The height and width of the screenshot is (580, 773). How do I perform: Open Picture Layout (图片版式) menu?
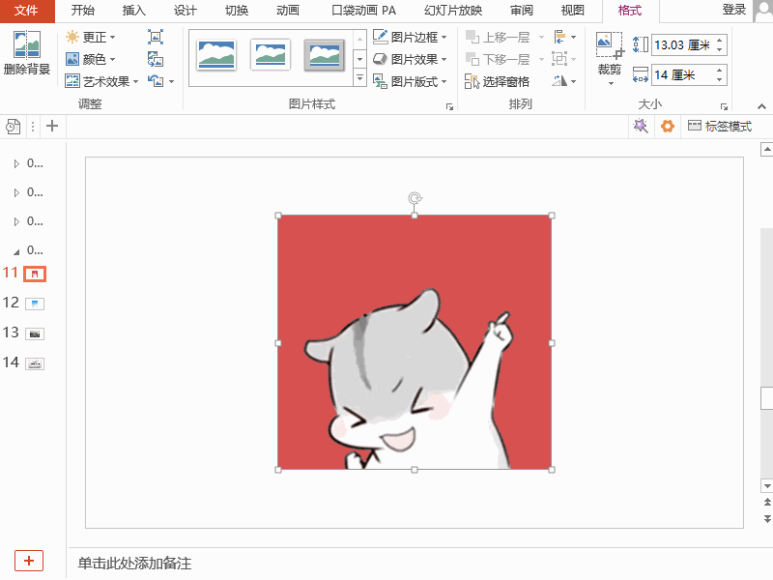click(410, 81)
